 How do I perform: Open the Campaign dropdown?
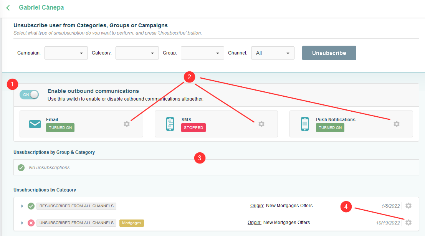[x=66, y=53]
